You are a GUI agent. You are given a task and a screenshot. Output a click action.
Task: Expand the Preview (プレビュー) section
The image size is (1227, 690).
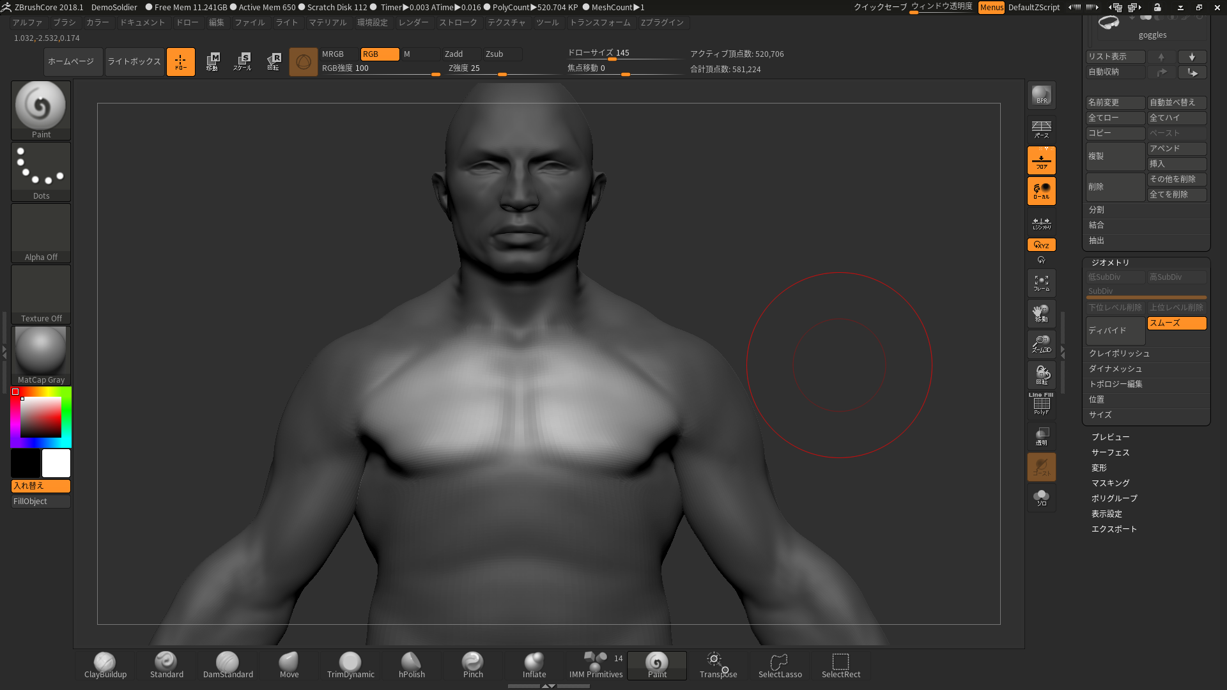[x=1111, y=437]
